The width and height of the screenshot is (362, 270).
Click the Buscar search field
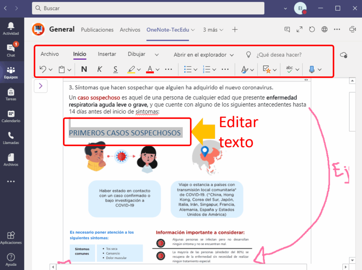coord(148,8)
